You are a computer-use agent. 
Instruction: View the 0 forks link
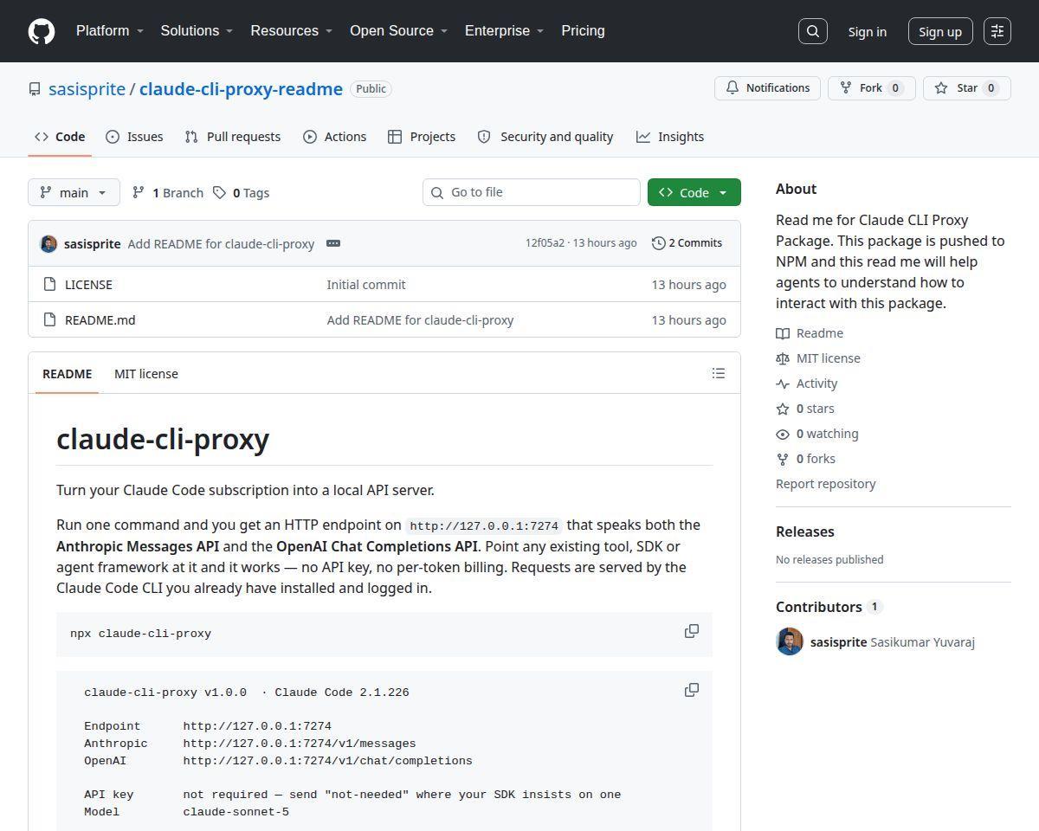(806, 459)
